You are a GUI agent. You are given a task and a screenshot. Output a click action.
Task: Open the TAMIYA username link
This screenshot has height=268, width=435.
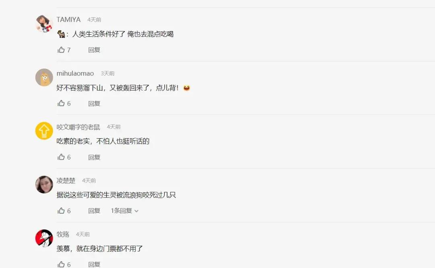click(68, 19)
